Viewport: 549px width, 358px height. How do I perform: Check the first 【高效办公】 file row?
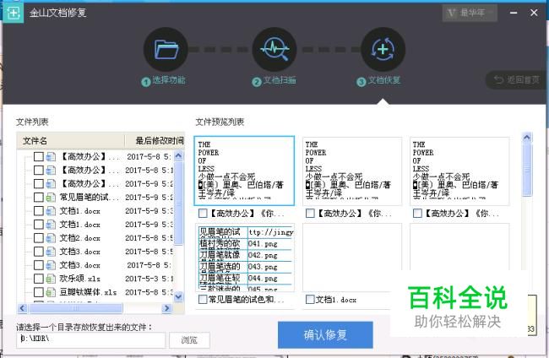tap(39, 156)
